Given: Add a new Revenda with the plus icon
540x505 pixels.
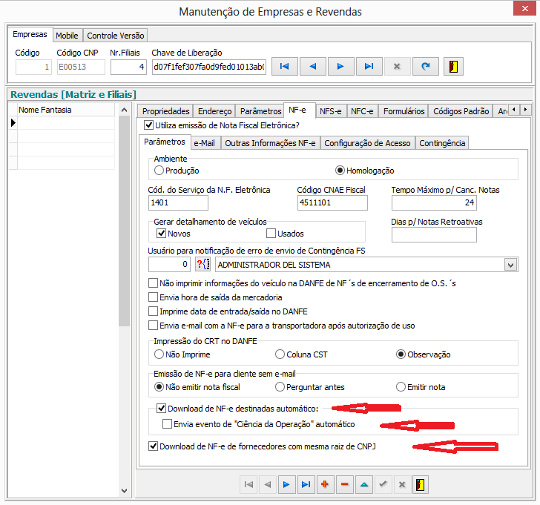Looking at the screenshot, I should (x=325, y=485).
